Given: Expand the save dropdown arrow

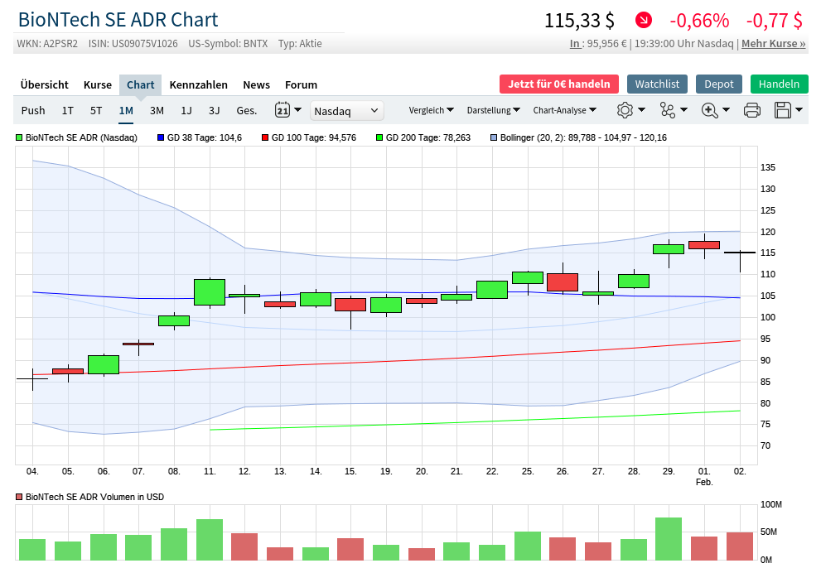Looking at the screenshot, I should click(x=799, y=109).
